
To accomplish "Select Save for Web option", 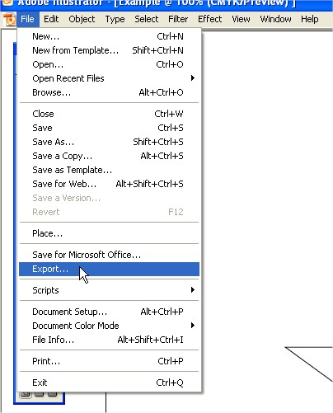I will coord(109,184).
